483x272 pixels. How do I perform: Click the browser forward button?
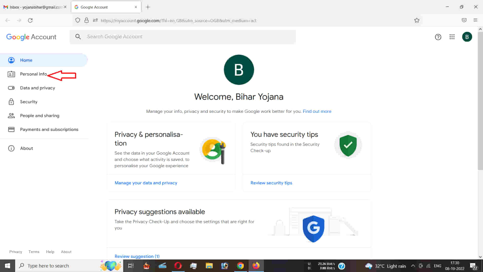click(x=19, y=20)
